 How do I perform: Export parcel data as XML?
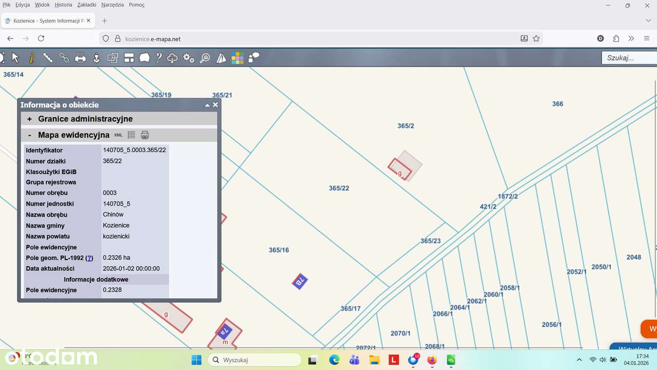click(x=119, y=135)
